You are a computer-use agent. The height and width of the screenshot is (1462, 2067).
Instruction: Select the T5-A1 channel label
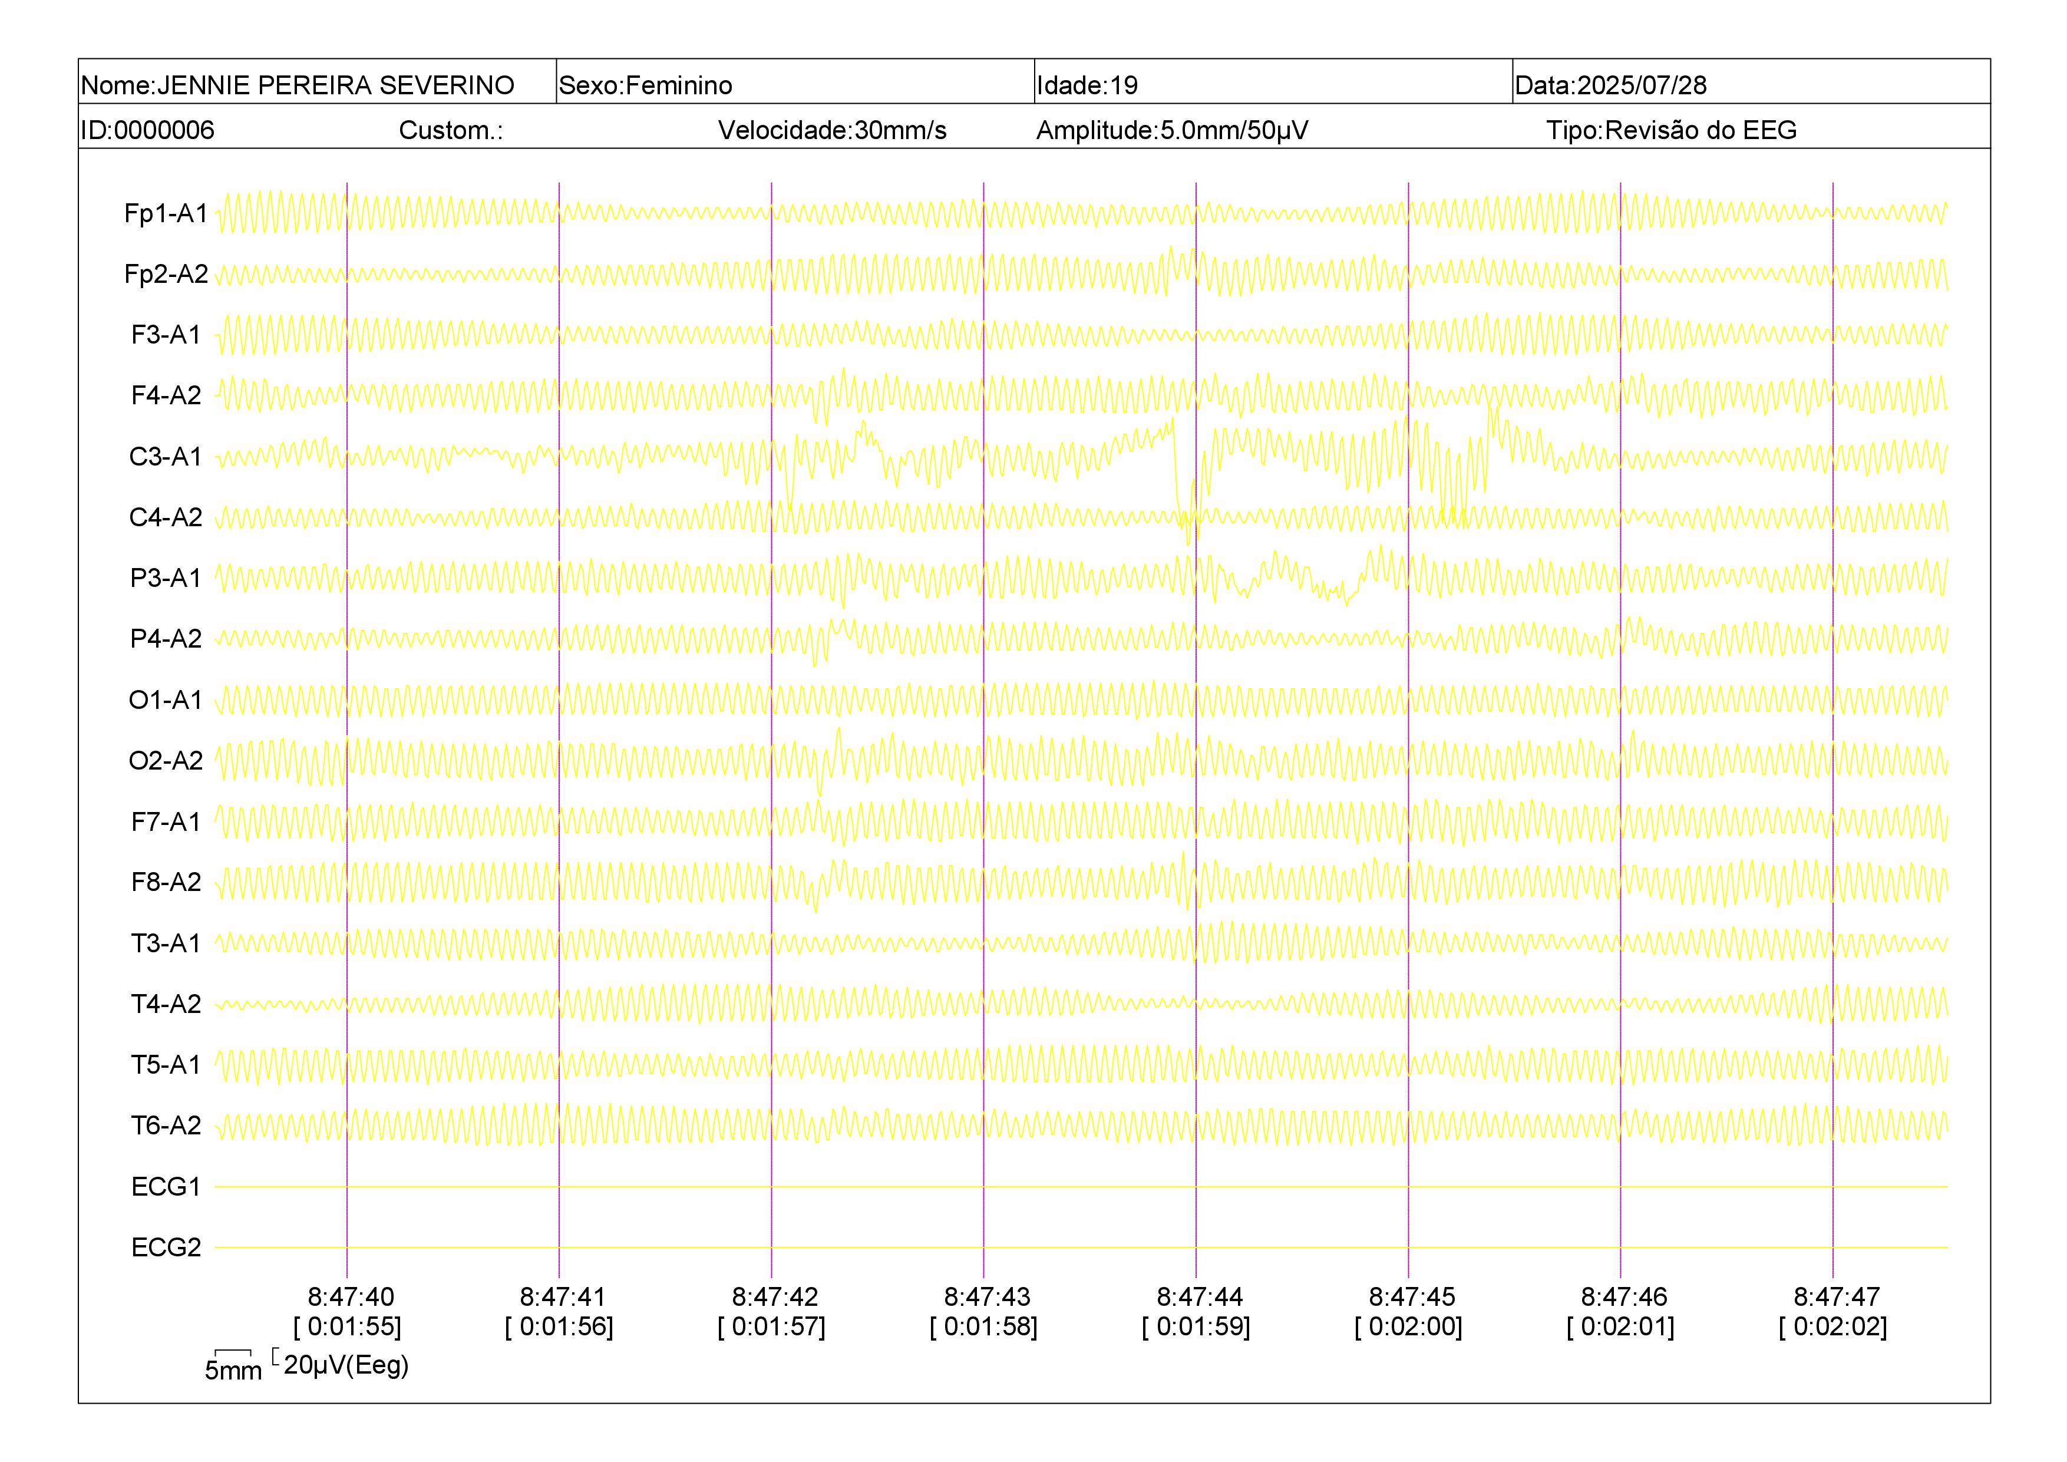(167, 1065)
